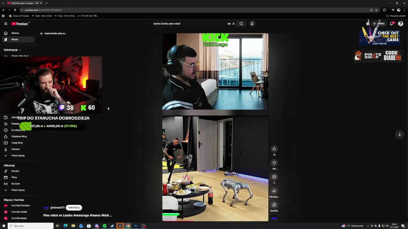Like the Short with thumbs up
Screen dimensions: 408x229
point(274,149)
